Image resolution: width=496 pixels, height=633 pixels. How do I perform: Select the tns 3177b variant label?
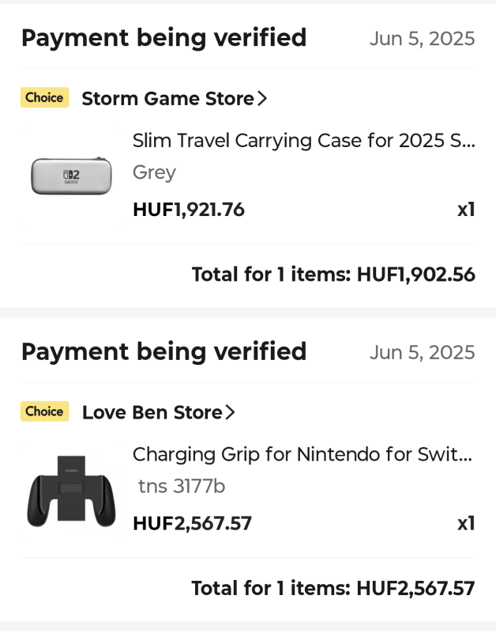click(182, 486)
